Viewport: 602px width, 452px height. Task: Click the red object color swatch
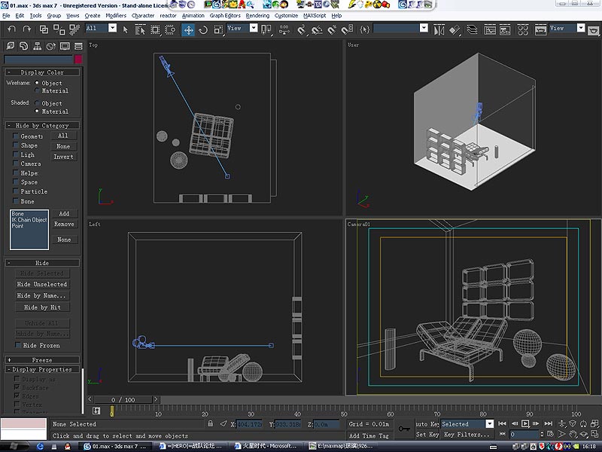[78, 60]
